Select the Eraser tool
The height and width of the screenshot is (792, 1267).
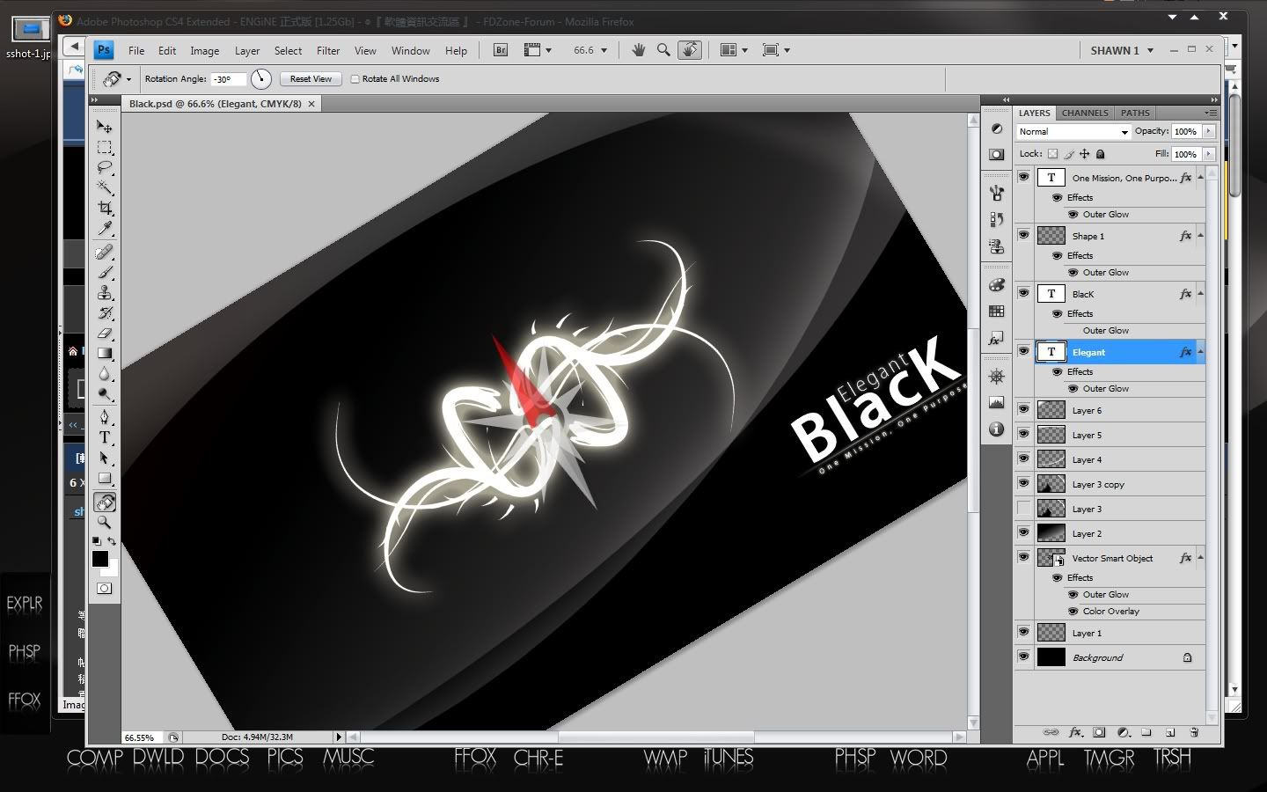pos(105,334)
